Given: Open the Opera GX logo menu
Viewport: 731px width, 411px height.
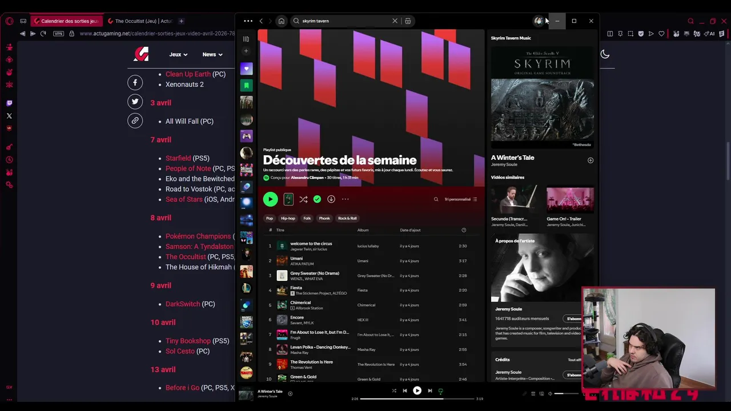Looking at the screenshot, I should 9,21.
